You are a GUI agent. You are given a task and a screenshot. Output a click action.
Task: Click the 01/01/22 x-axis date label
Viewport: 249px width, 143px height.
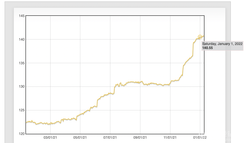200,138
